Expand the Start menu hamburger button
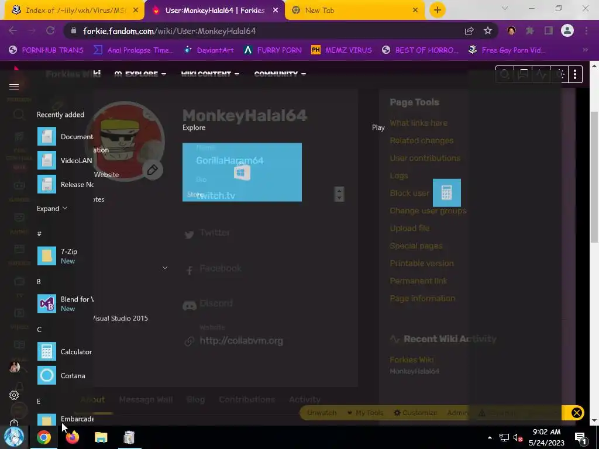Screen dimensions: 599x449 [14, 87]
